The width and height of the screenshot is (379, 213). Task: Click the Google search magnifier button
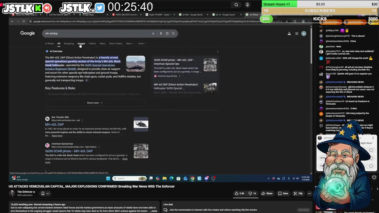[174, 33]
